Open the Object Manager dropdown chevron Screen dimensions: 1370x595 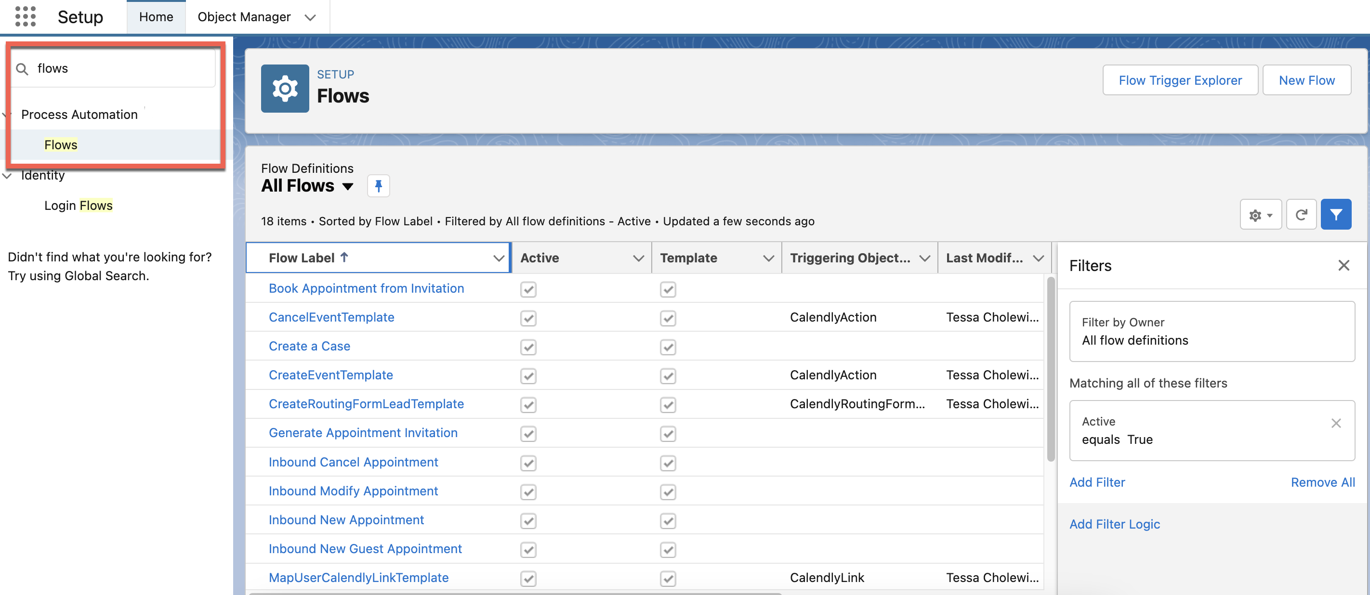tap(310, 17)
